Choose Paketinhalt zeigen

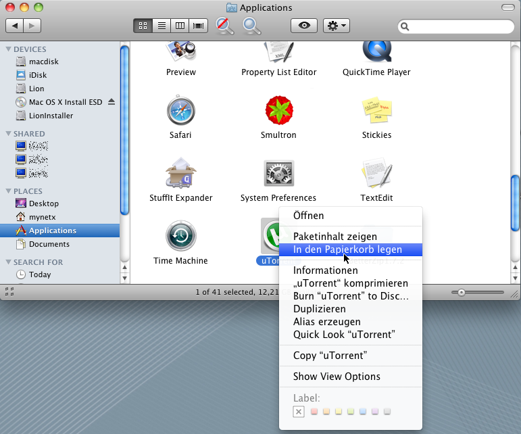pyautogui.click(x=351, y=237)
